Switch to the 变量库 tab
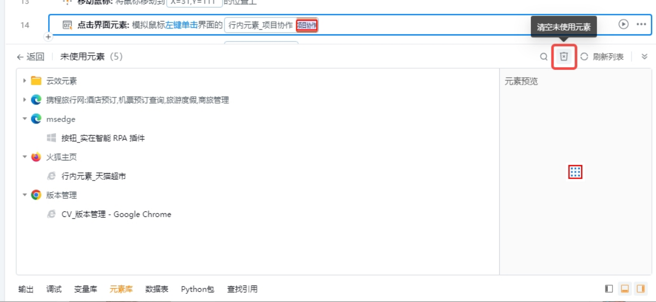656x302 pixels. (x=86, y=289)
